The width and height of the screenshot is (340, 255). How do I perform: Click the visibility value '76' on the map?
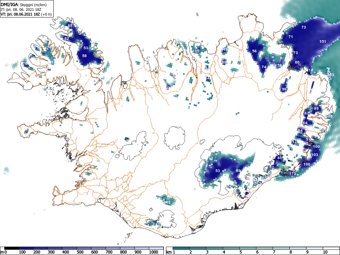25,64
